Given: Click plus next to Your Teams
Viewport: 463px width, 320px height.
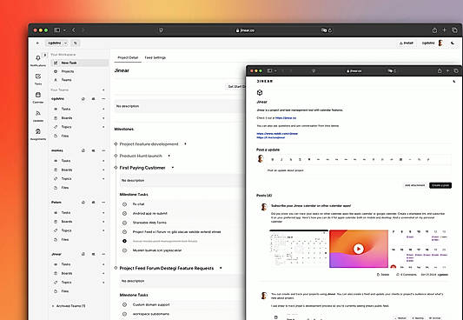Looking at the screenshot, I should pos(103,90).
